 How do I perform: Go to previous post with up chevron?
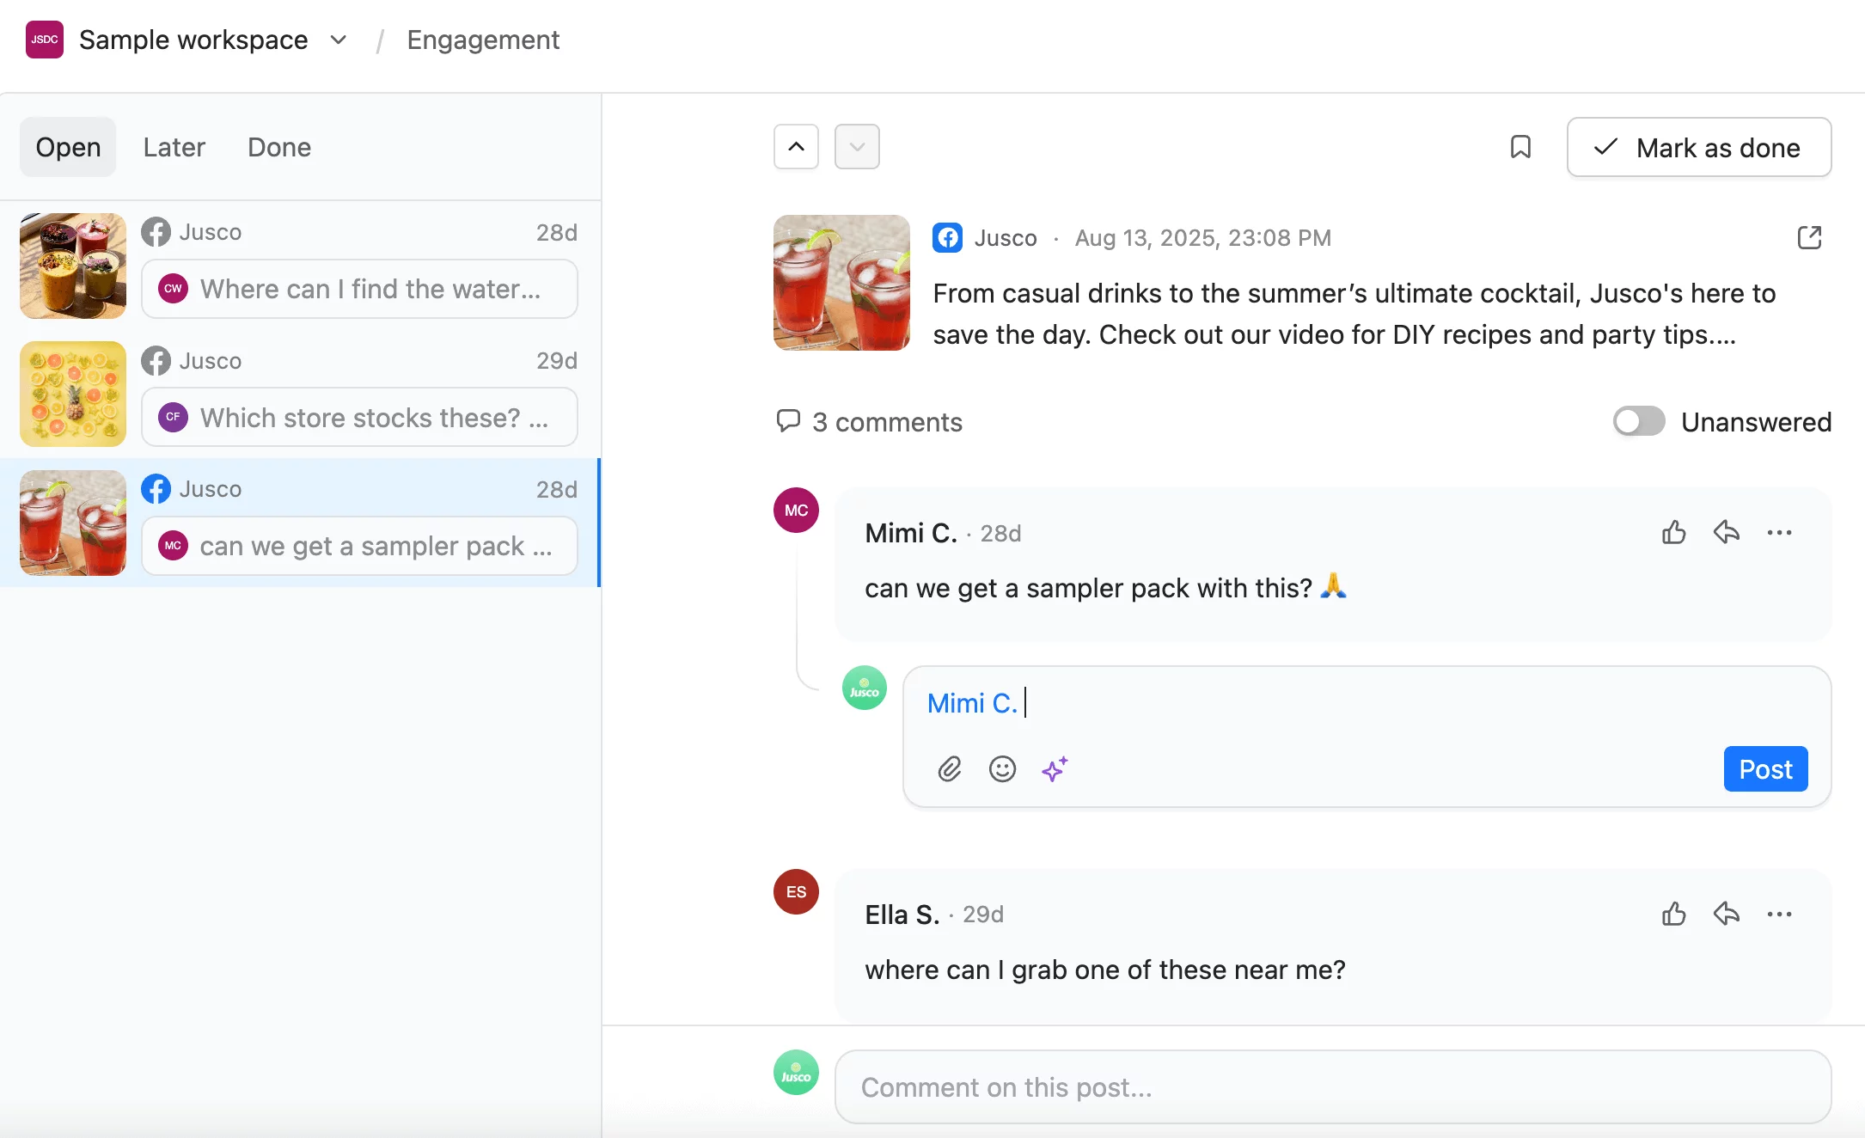coord(796,147)
